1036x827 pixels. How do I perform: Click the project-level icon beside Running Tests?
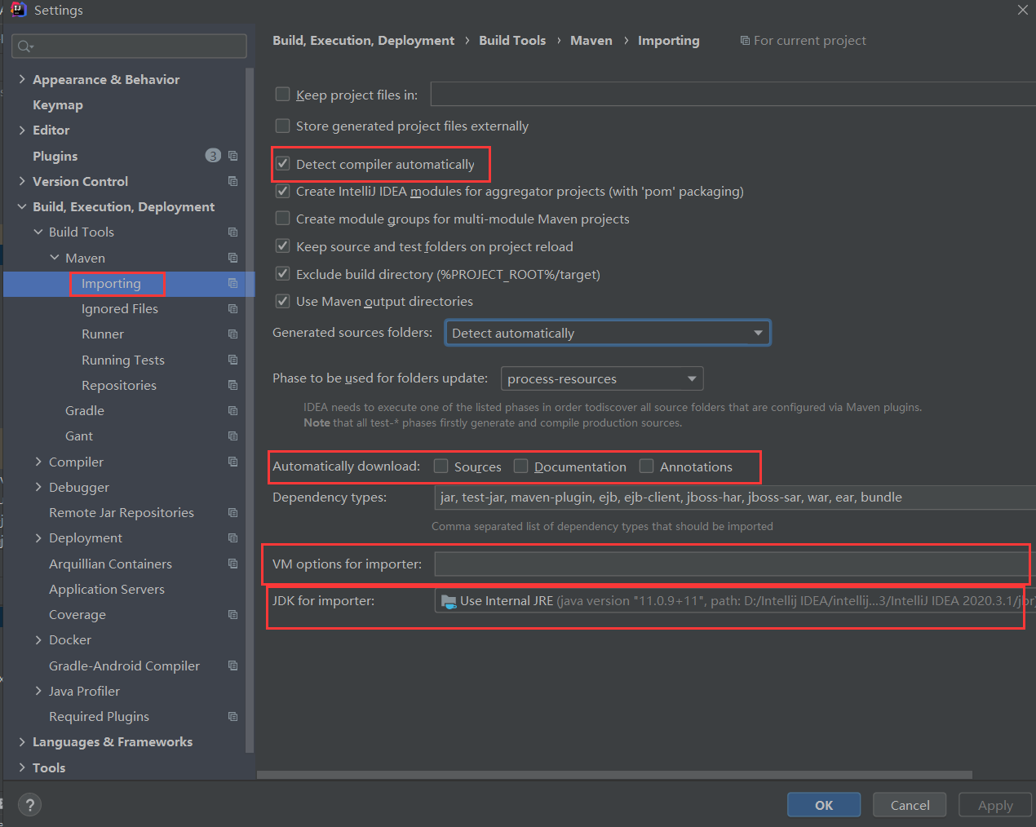(x=233, y=360)
